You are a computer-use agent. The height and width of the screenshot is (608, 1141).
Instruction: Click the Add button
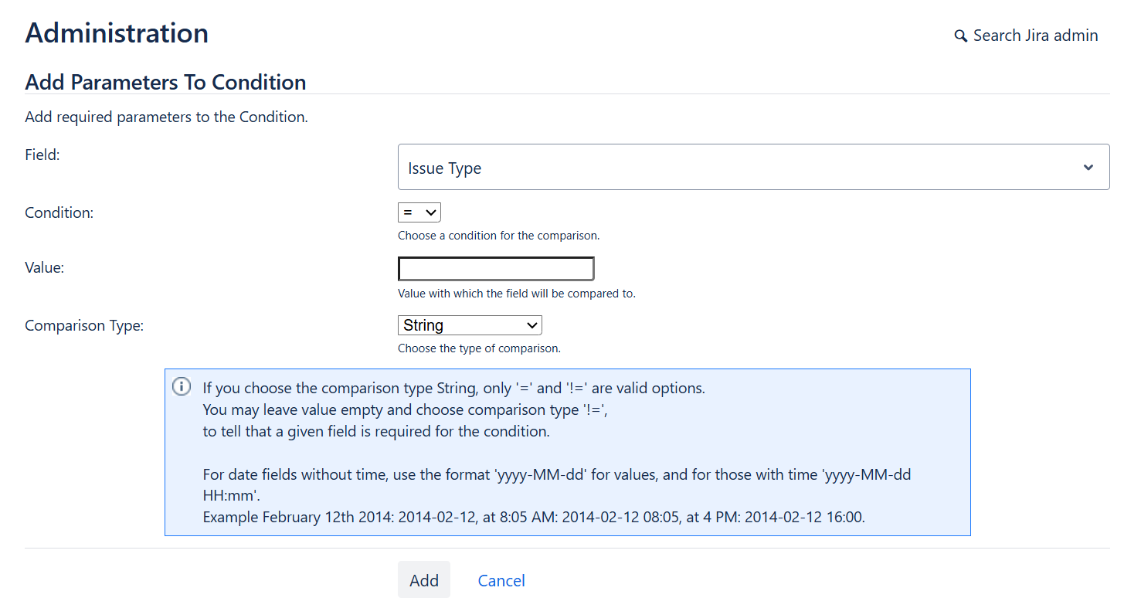click(x=424, y=580)
